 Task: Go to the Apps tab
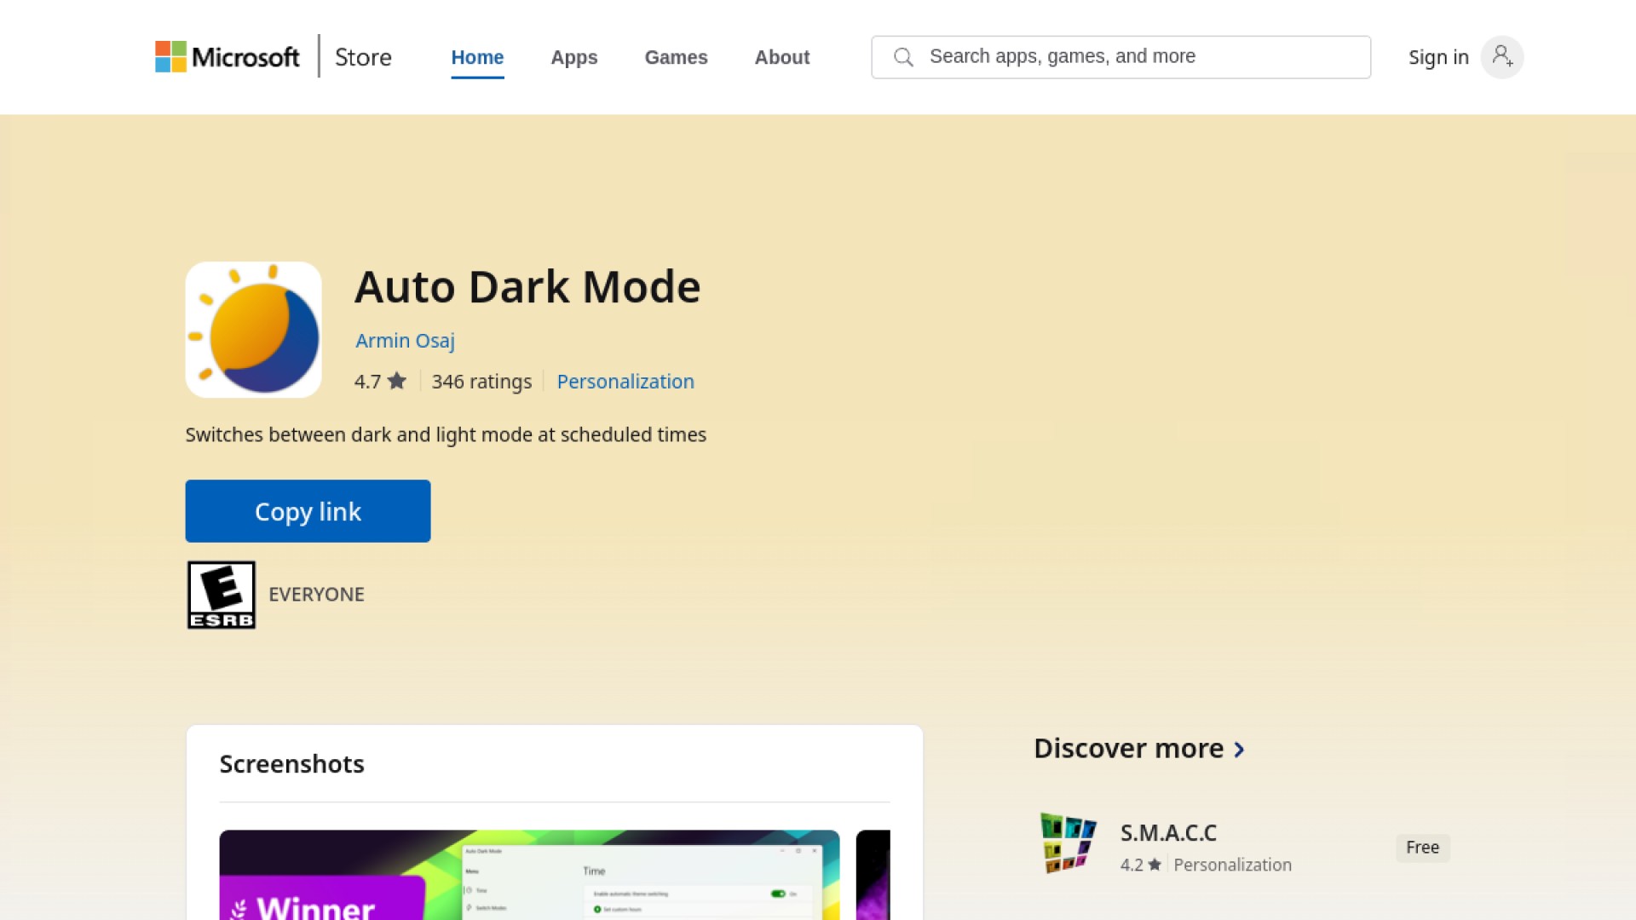coord(573,57)
